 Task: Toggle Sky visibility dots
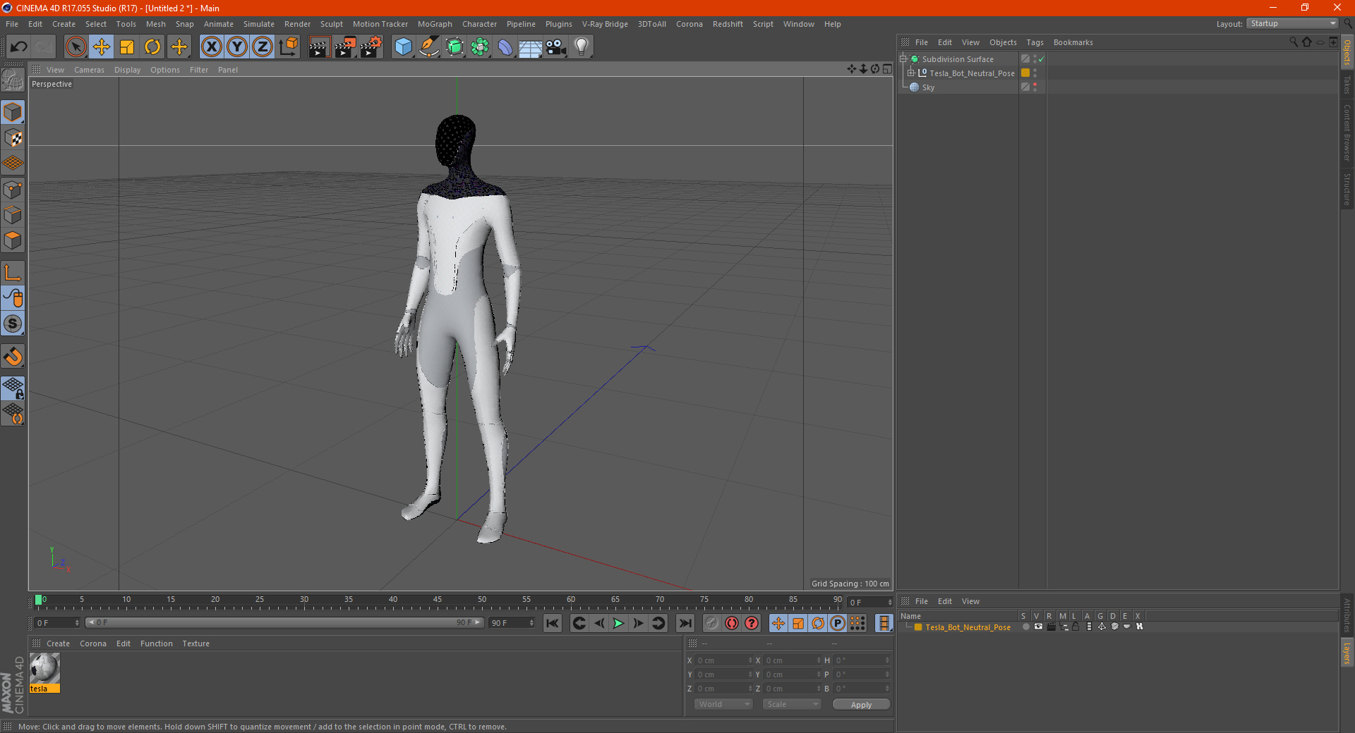(x=1035, y=87)
